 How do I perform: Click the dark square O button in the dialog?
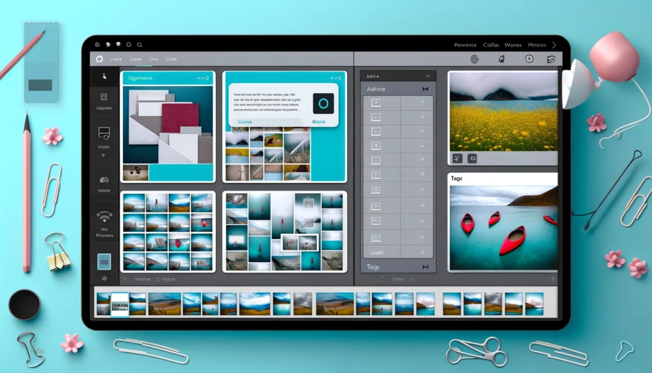click(x=323, y=103)
